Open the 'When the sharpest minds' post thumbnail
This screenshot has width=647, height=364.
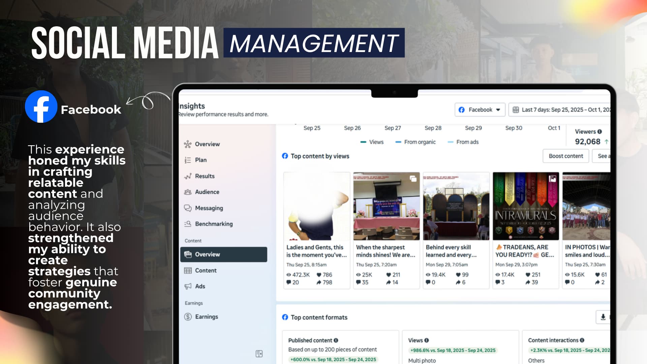click(386, 206)
